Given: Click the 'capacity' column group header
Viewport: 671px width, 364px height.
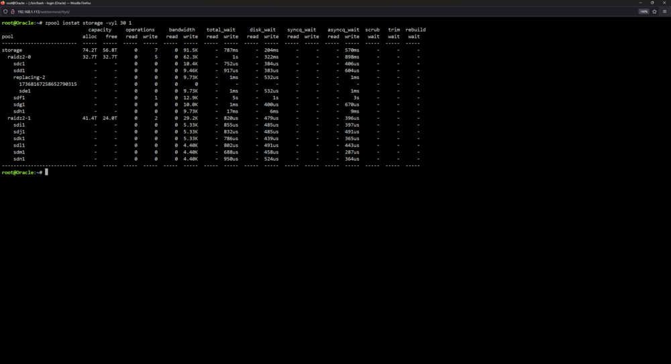Looking at the screenshot, I should click(x=100, y=30).
